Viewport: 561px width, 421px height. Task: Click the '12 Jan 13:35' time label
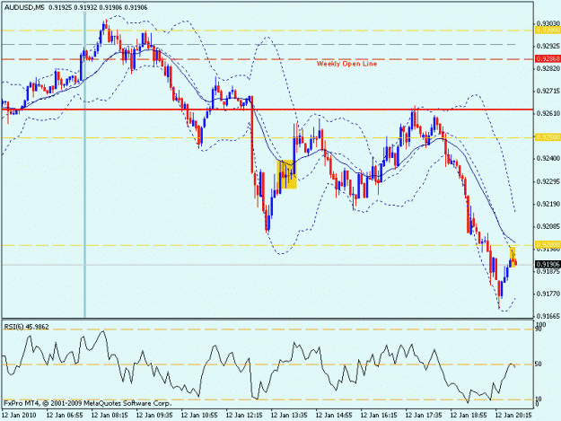(x=289, y=415)
